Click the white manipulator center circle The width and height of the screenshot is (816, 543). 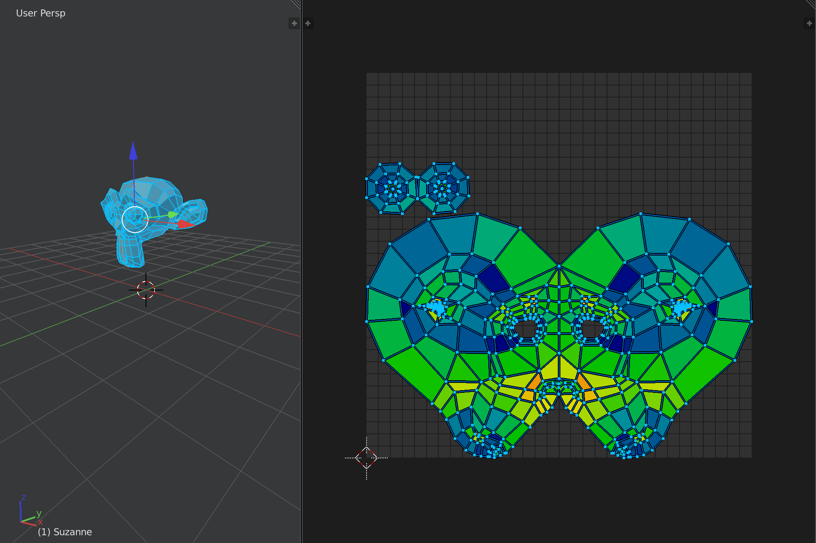coord(135,220)
